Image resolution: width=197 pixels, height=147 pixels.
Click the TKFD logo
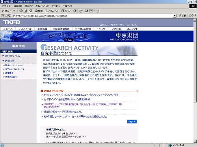pos(12,23)
